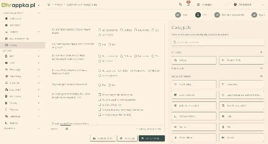Add a Tabela field
268x144 pixels.
click(242, 138)
